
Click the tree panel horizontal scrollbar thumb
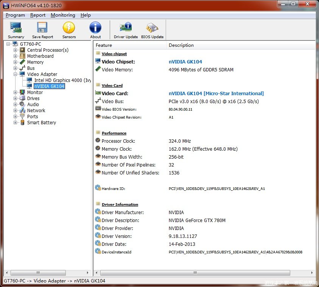click(x=38, y=273)
